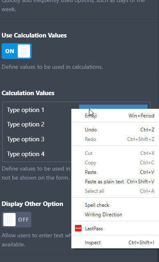
Task: Enable Display Other Option toggle
Action: tap(16, 220)
